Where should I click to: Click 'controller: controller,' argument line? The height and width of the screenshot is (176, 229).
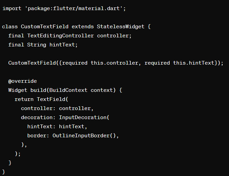(x=57, y=108)
